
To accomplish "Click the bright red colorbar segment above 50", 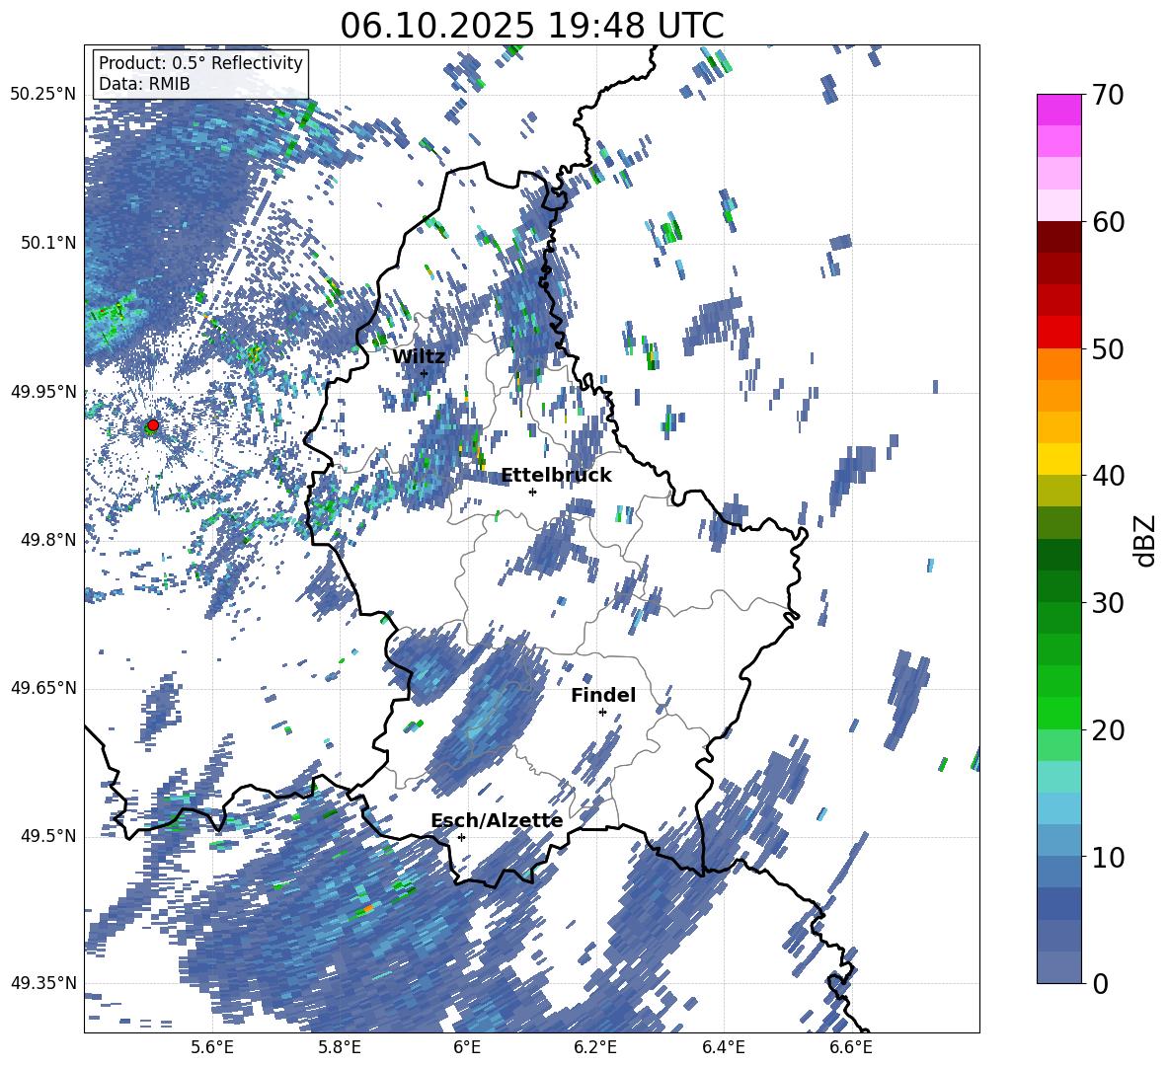I will [x=1058, y=333].
